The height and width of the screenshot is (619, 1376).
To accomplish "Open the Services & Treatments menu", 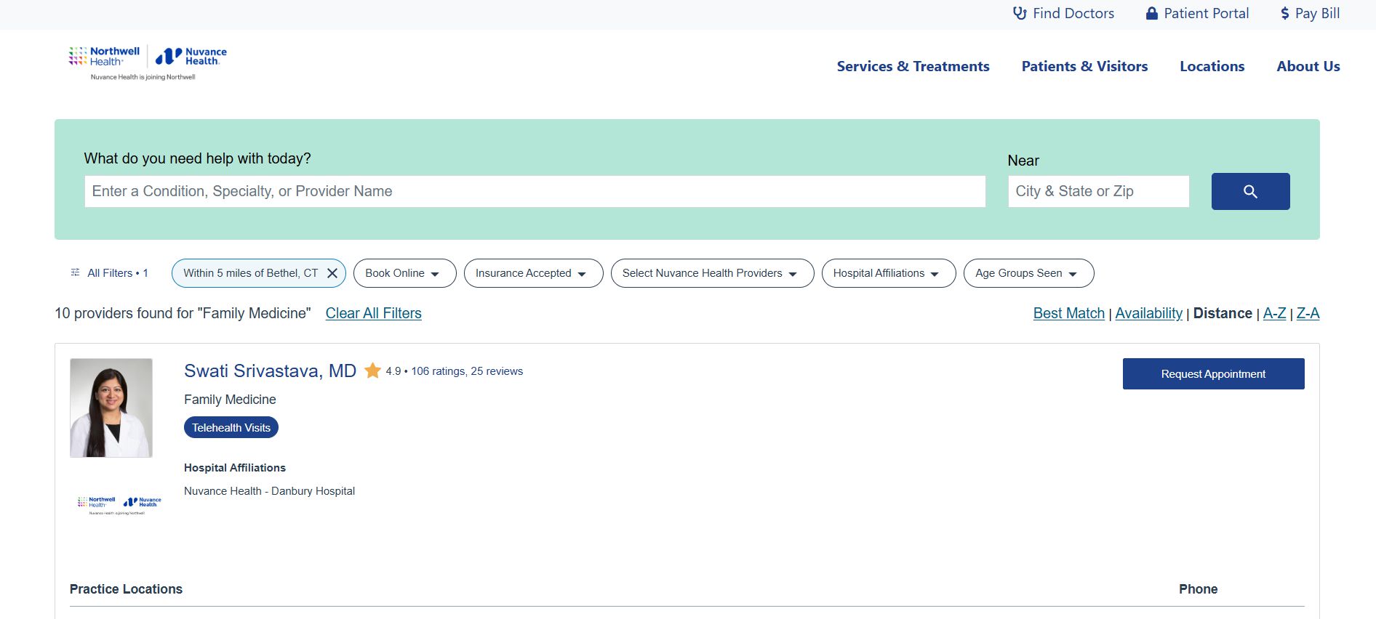I will click(x=913, y=66).
